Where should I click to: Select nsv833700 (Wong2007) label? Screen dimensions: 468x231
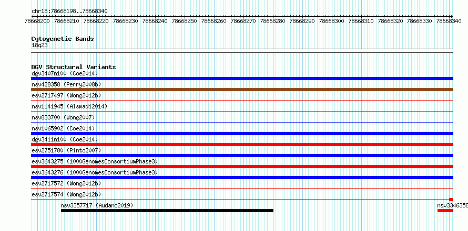pyautogui.click(x=63, y=117)
